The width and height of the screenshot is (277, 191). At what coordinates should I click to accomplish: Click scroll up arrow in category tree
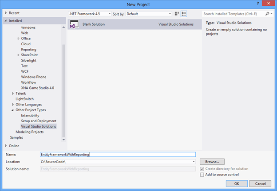point(63,27)
